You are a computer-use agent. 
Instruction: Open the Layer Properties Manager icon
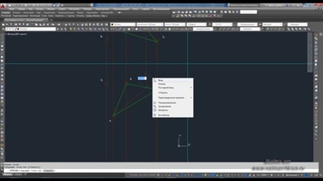[3, 29]
